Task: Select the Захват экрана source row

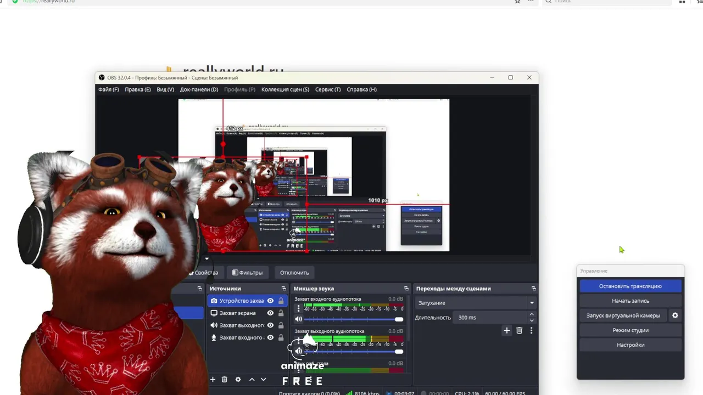Action: pos(248,313)
